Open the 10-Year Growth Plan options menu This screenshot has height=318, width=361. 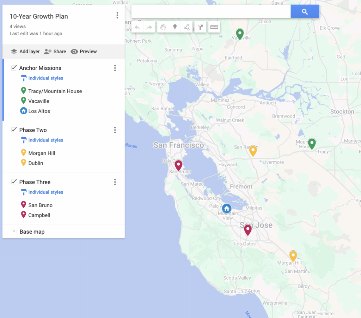(117, 16)
